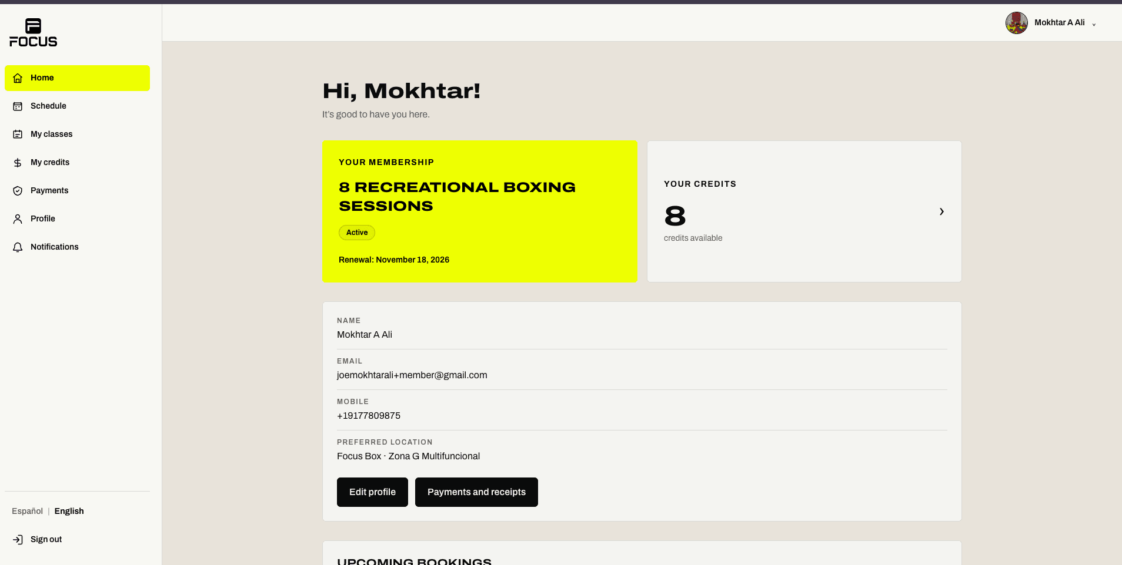Click the Focus Box · Zona G Multifuncional text
1122x565 pixels.
click(408, 456)
